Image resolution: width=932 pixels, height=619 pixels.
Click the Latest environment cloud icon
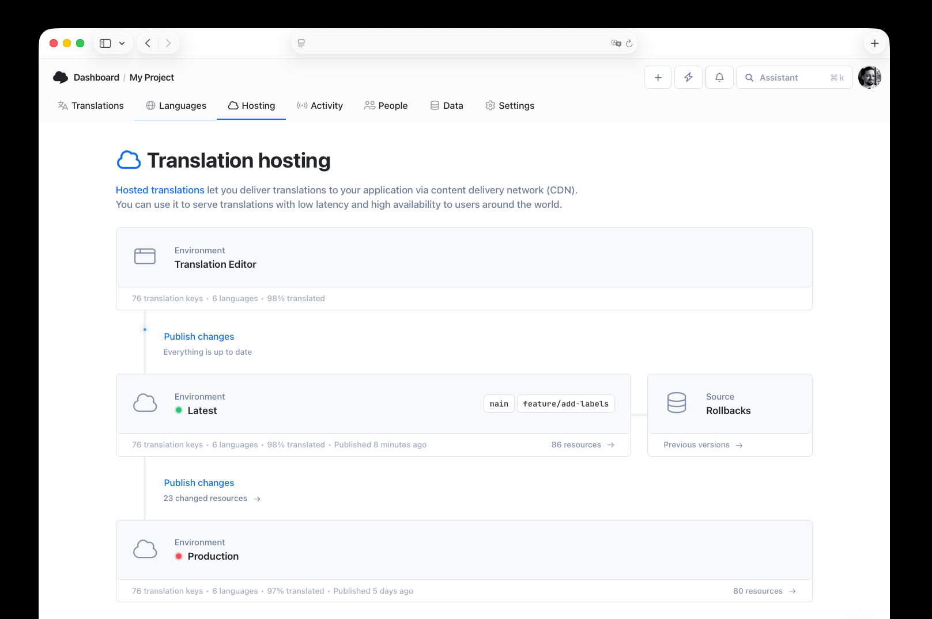pos(145,403)
